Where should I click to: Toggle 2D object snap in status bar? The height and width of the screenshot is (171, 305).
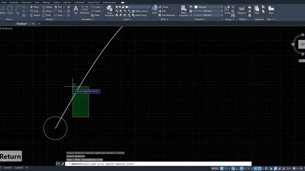pyautogui.click(x=259, y=168)
